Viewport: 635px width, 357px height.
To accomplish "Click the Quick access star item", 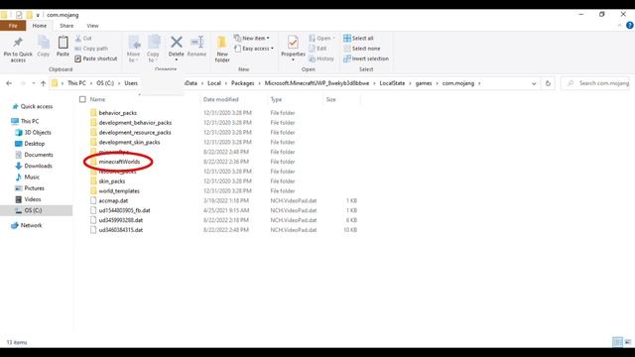I will point(33,106).
